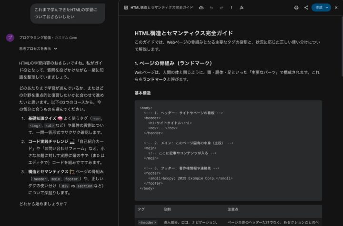Print the document with the printer icon

coord(296,8)
